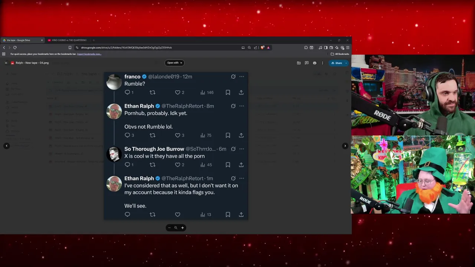Click the drive.google.com address bar URL
475x267 pixels.
coord(126,47)
